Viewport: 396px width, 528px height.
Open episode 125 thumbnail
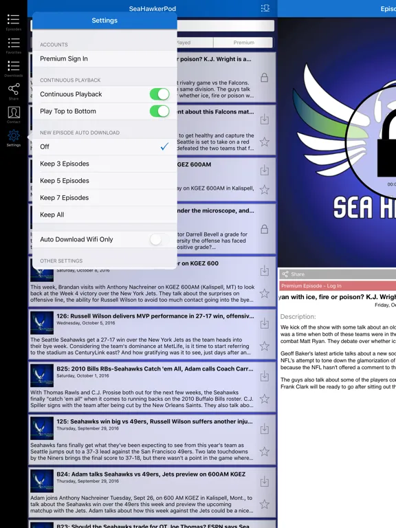(42, 428)
